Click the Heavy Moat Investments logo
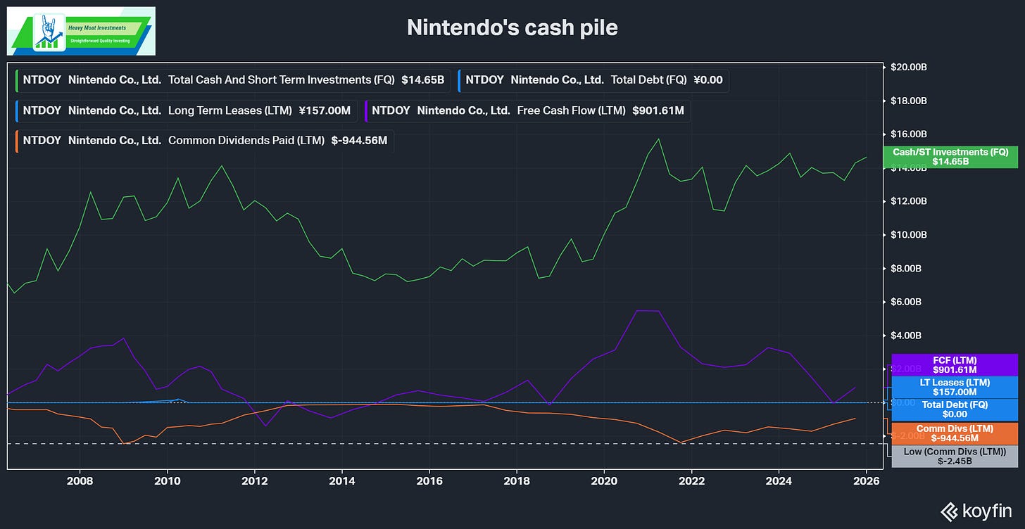Image resolution: width=1025 pixels, height=529 pixels. [81, 32]
